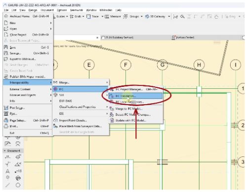
Task: Select Import Point Clouds option
Action: coord(81,120)
